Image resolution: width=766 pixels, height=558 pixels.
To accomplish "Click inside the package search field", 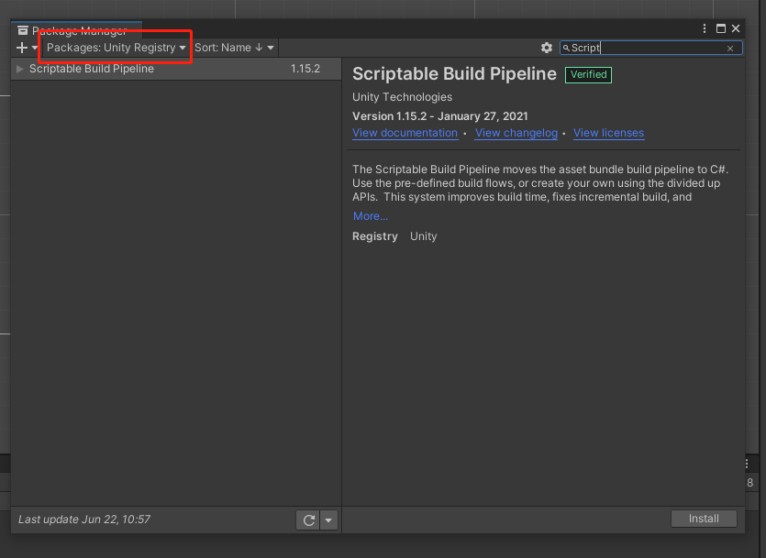I will pos(642,48).
